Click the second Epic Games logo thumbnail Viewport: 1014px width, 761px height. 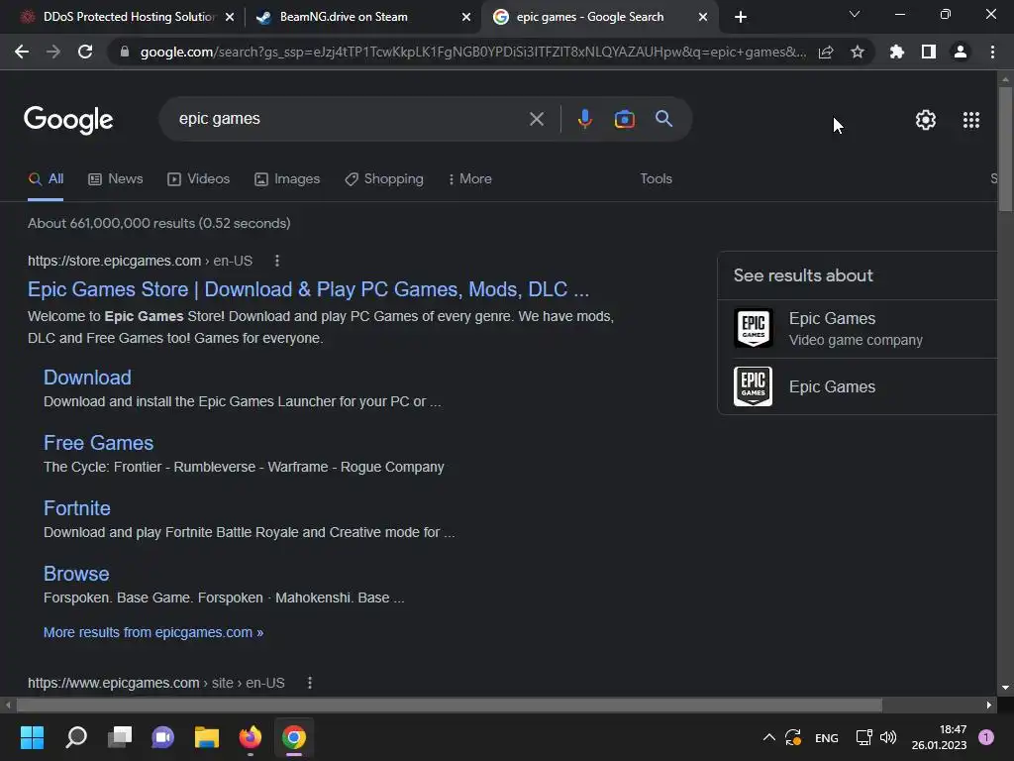(x=754, y=386)
